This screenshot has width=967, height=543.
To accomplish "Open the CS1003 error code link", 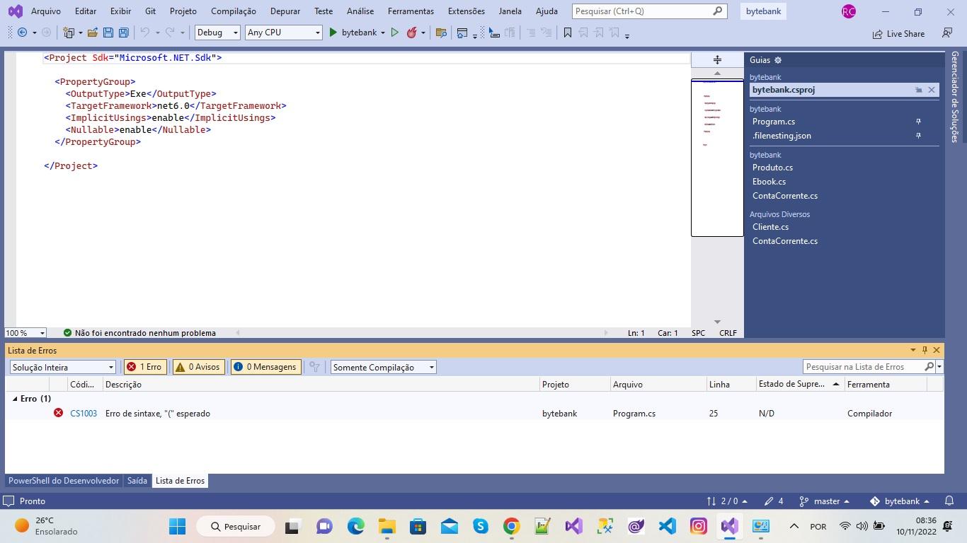I will tap(84, 414).
